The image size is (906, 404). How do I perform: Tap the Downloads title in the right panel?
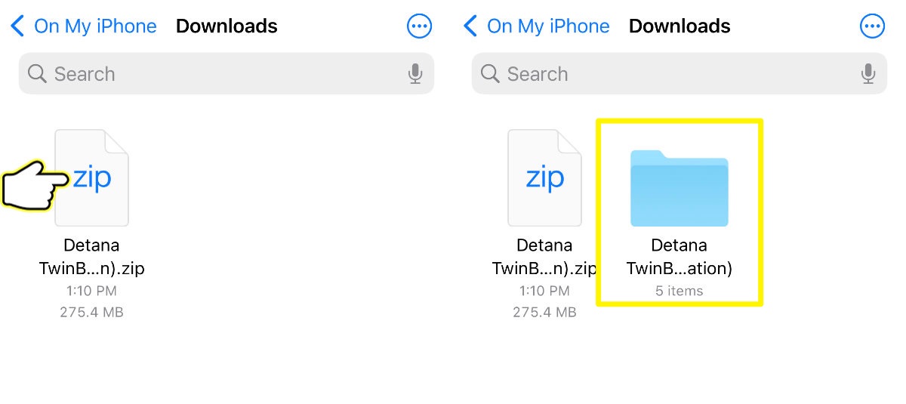tap(679, 26)
